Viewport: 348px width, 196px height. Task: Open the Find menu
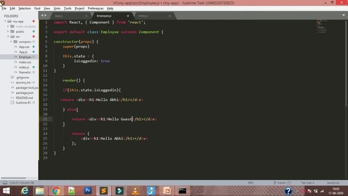(x=37, y=9)
